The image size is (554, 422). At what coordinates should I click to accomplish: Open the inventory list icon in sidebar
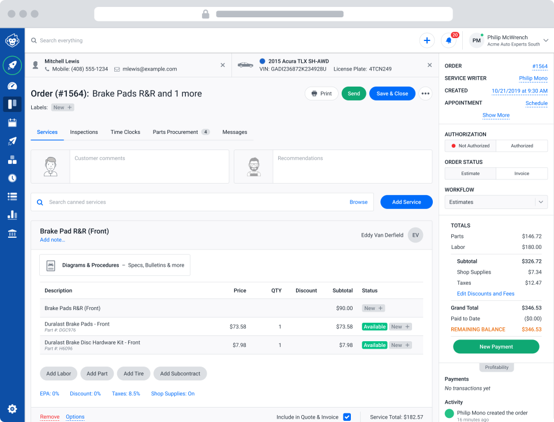coord(12,196)
